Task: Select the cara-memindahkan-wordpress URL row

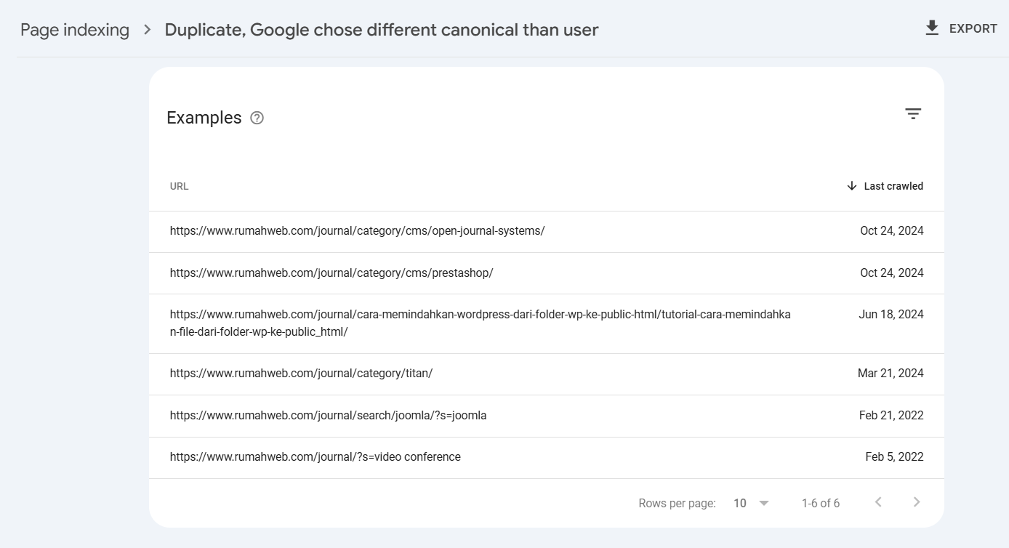Action: point(547,323)
